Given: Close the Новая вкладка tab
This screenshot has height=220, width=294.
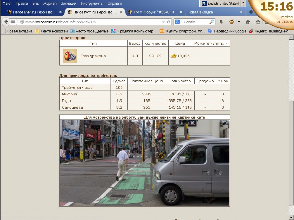Looking at the screenshot, I should tap(241, 12).
